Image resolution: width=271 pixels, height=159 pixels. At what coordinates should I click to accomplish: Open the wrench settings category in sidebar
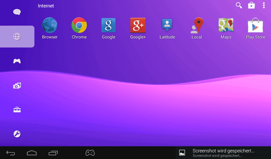[x=17, y=134]
